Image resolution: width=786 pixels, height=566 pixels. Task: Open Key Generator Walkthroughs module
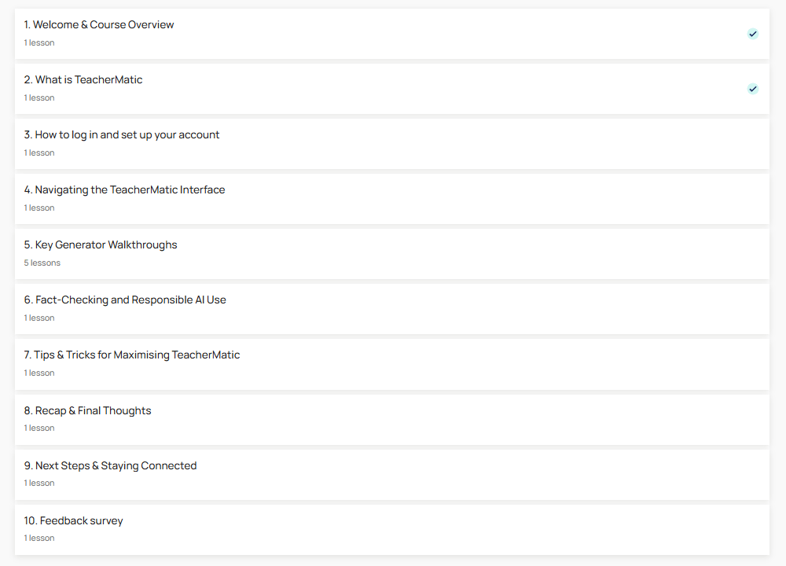[x=101, y=244]
